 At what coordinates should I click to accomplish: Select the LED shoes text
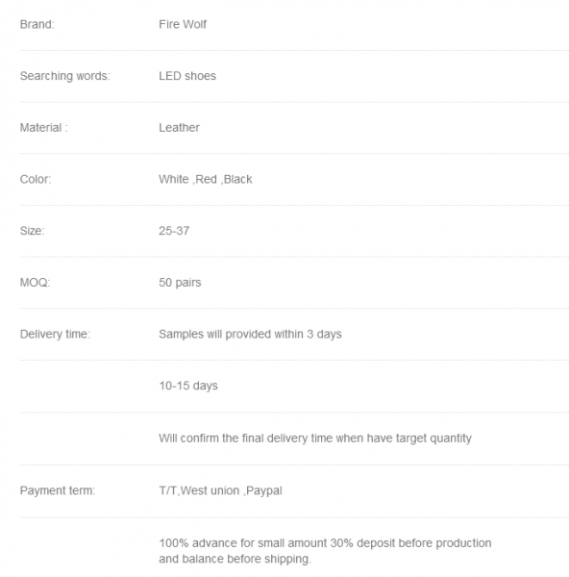click(x=187, y=76)
